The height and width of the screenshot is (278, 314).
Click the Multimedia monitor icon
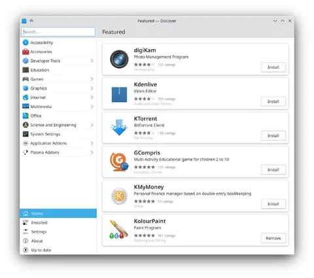click(26, 106)
